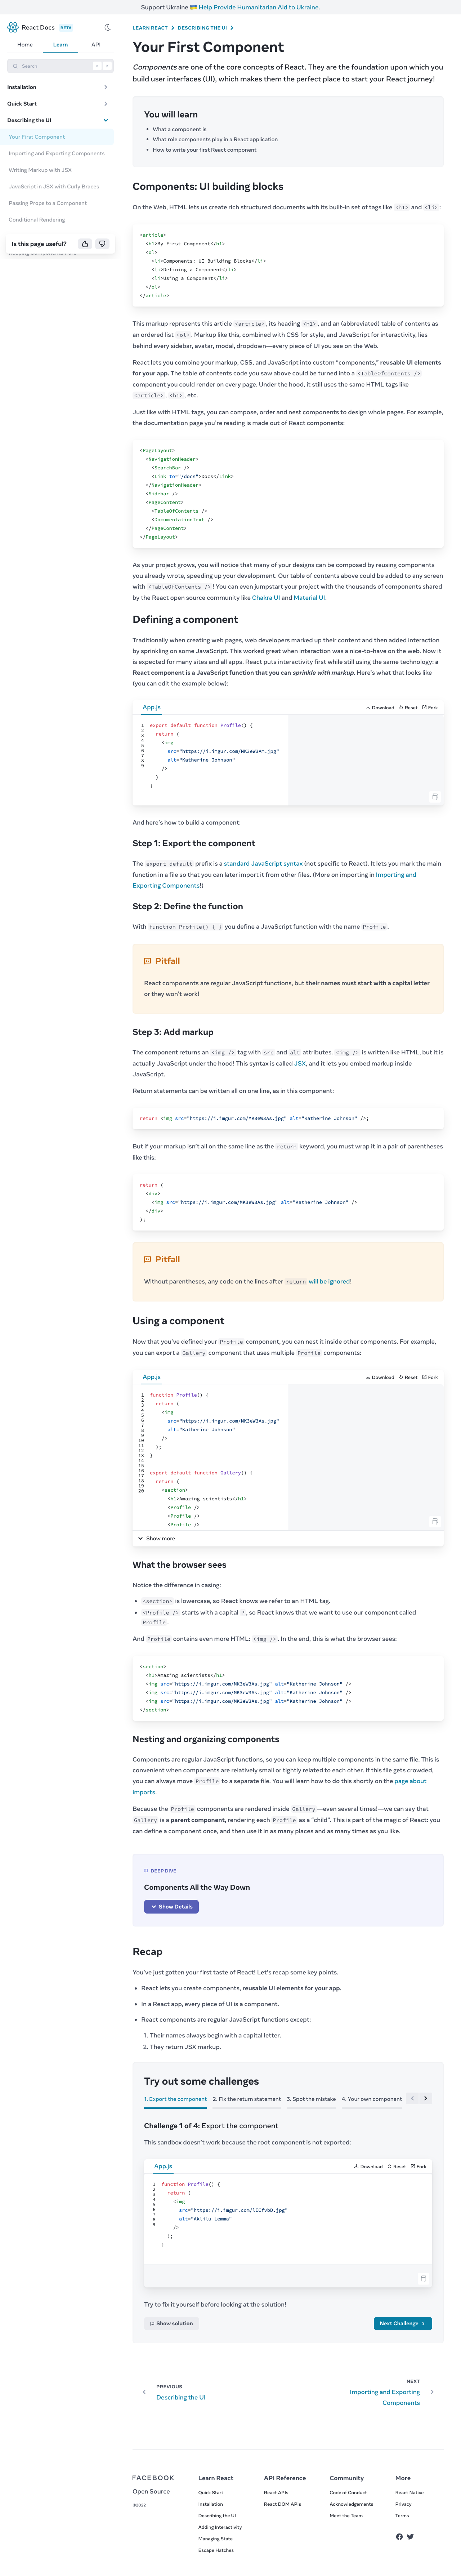Screen dimensions: 461x2576
Task: Click the Next Challenge button
Action: 403,2323
